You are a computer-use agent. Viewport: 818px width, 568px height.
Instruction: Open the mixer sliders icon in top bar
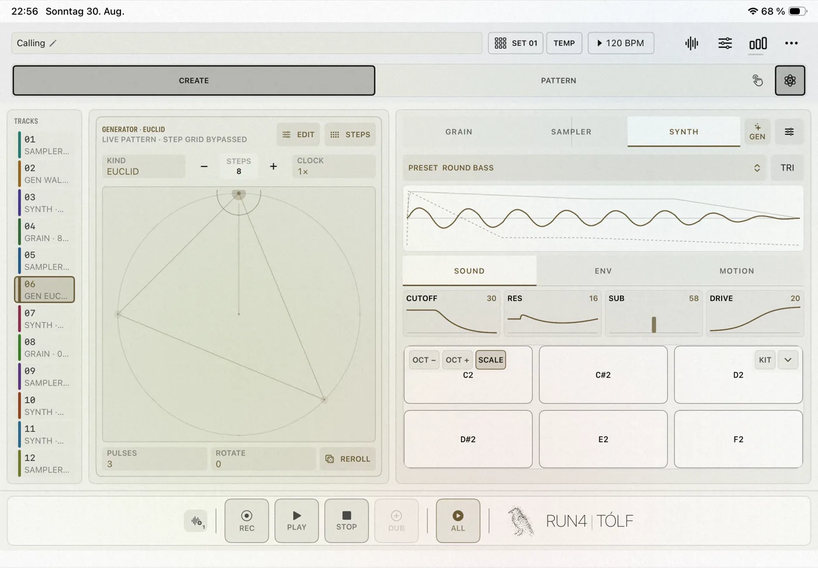click(x=725, y=43)
